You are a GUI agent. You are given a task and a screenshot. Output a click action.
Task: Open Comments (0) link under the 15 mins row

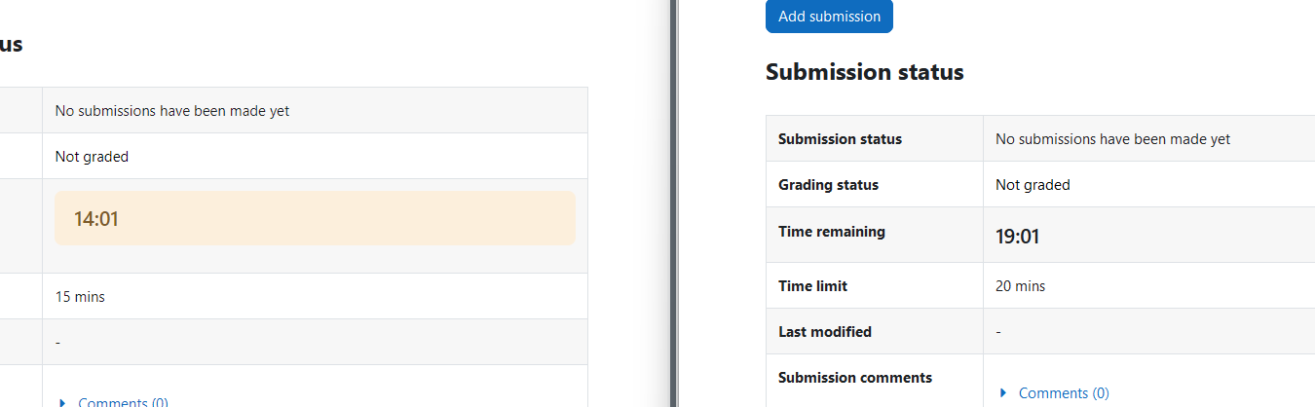pyautogui.click(x=123, y=402)
